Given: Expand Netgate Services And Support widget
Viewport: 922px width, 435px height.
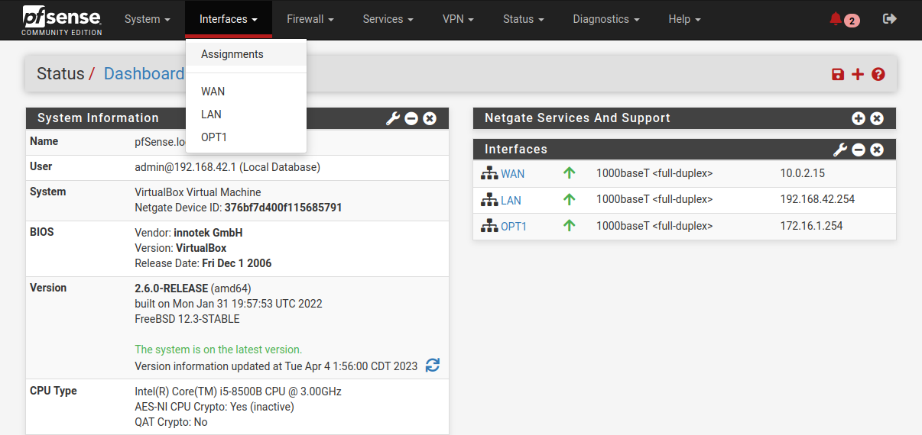Looking at the screenshot, I should pyautogui.click(x=859, y=118).
